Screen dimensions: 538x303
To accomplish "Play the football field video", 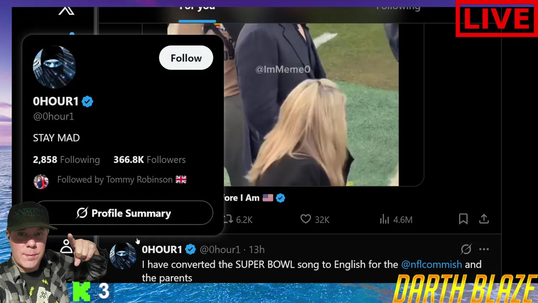I will click(x=311, y=104).
